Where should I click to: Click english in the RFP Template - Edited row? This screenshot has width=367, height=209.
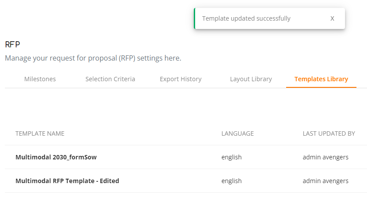[232, 181]
